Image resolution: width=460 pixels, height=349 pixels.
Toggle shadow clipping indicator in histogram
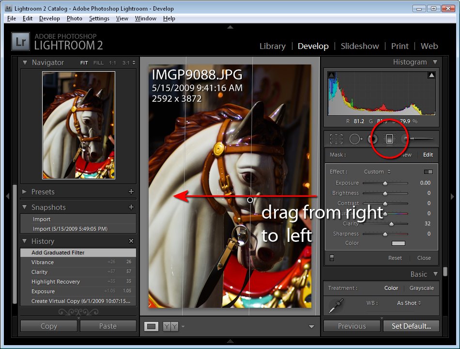coord(332,75)
